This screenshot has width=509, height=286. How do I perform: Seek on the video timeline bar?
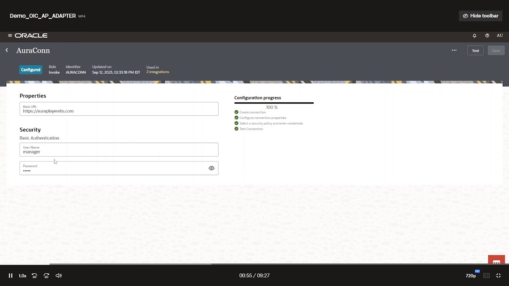pos(254,264)
